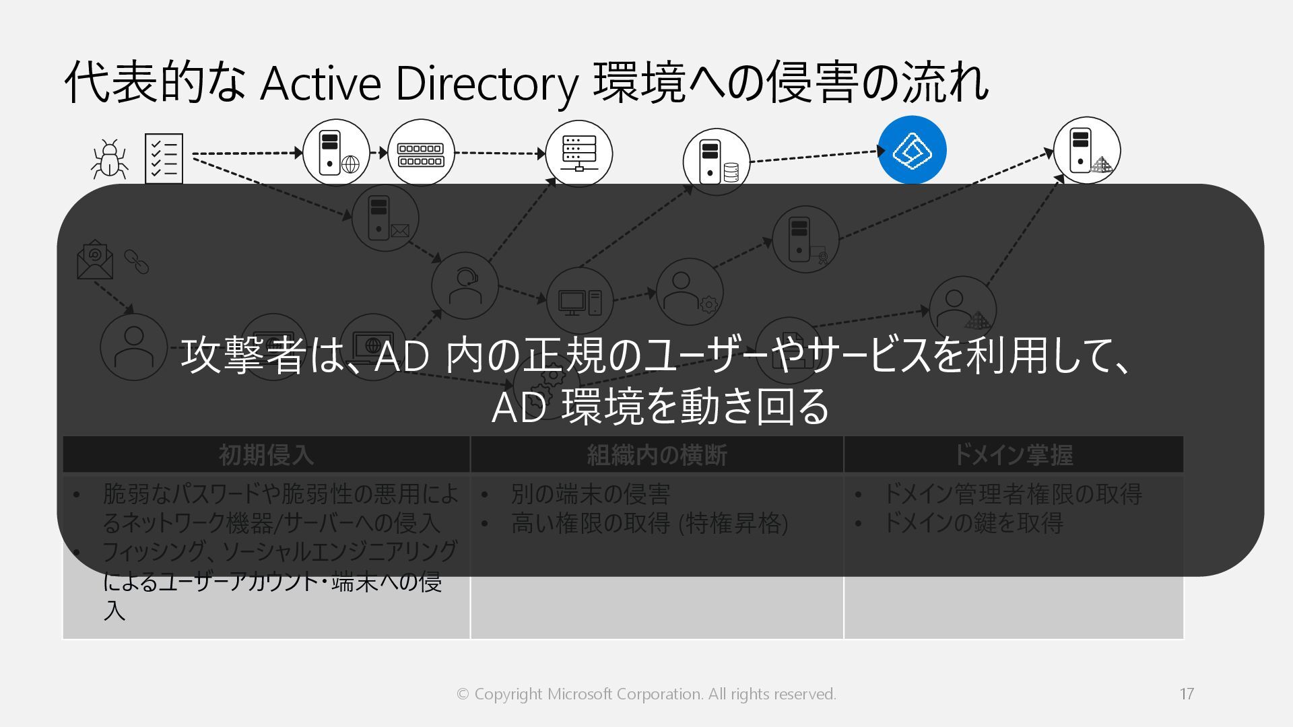
Task: Click the domain controller pyramid server icon
Action: click(1086, 151)
